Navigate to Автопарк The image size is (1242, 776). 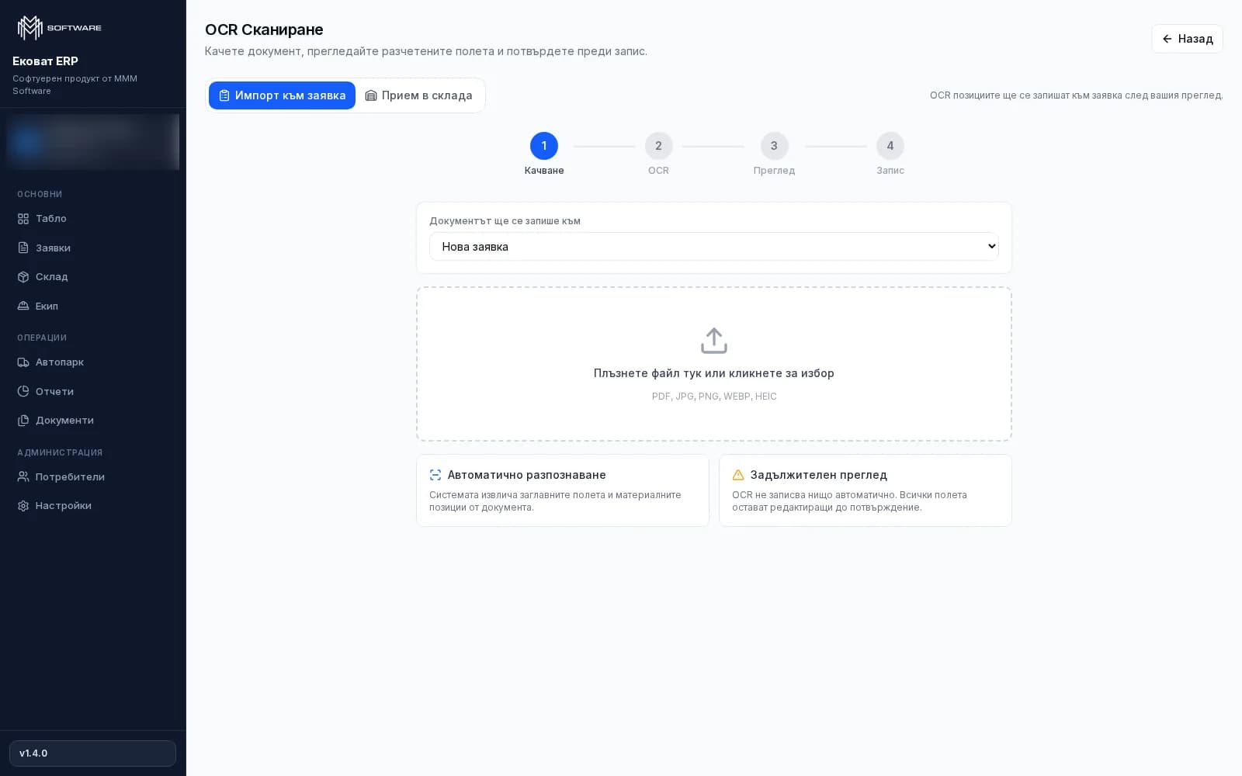(93, 362)
